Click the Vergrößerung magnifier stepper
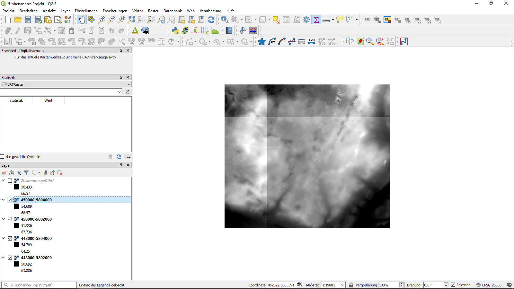 402,285
